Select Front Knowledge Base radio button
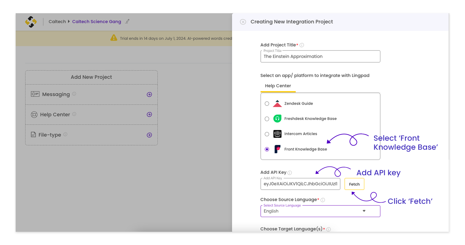Screen dimensions: 465x245 click(267, 149)
